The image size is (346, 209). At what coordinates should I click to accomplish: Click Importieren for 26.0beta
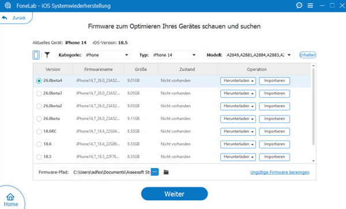click(274, 119)
